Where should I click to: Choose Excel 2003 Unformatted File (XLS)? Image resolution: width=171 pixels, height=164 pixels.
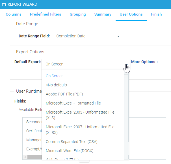click(80, 115)
